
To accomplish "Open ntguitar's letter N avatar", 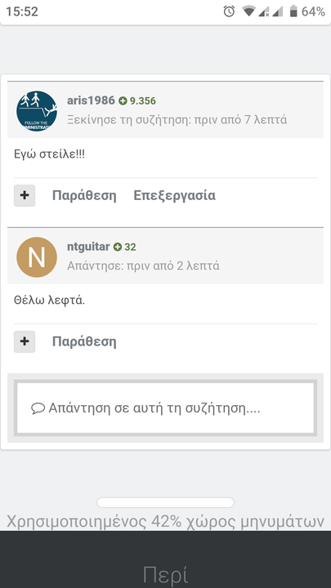I will tap(37, 257).
